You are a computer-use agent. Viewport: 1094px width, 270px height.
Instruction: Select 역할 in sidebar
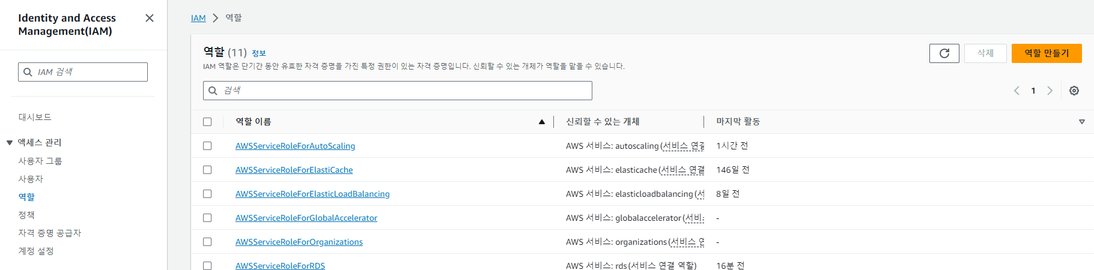pyautogui.click(x=26, y=197)
